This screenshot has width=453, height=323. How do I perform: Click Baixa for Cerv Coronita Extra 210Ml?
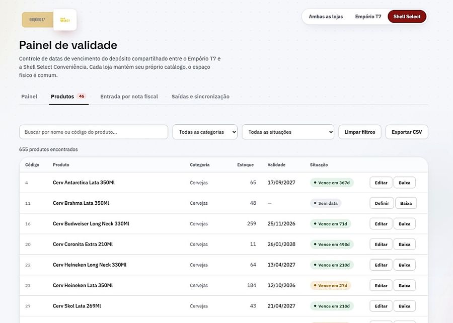pos(405,244)
